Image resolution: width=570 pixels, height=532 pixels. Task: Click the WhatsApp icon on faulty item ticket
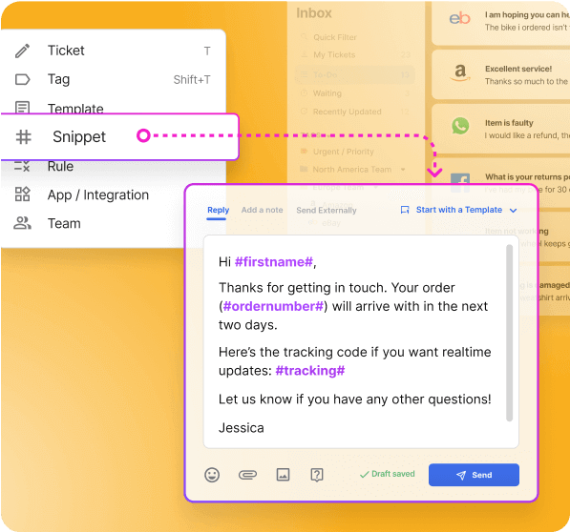pos(460,126)
